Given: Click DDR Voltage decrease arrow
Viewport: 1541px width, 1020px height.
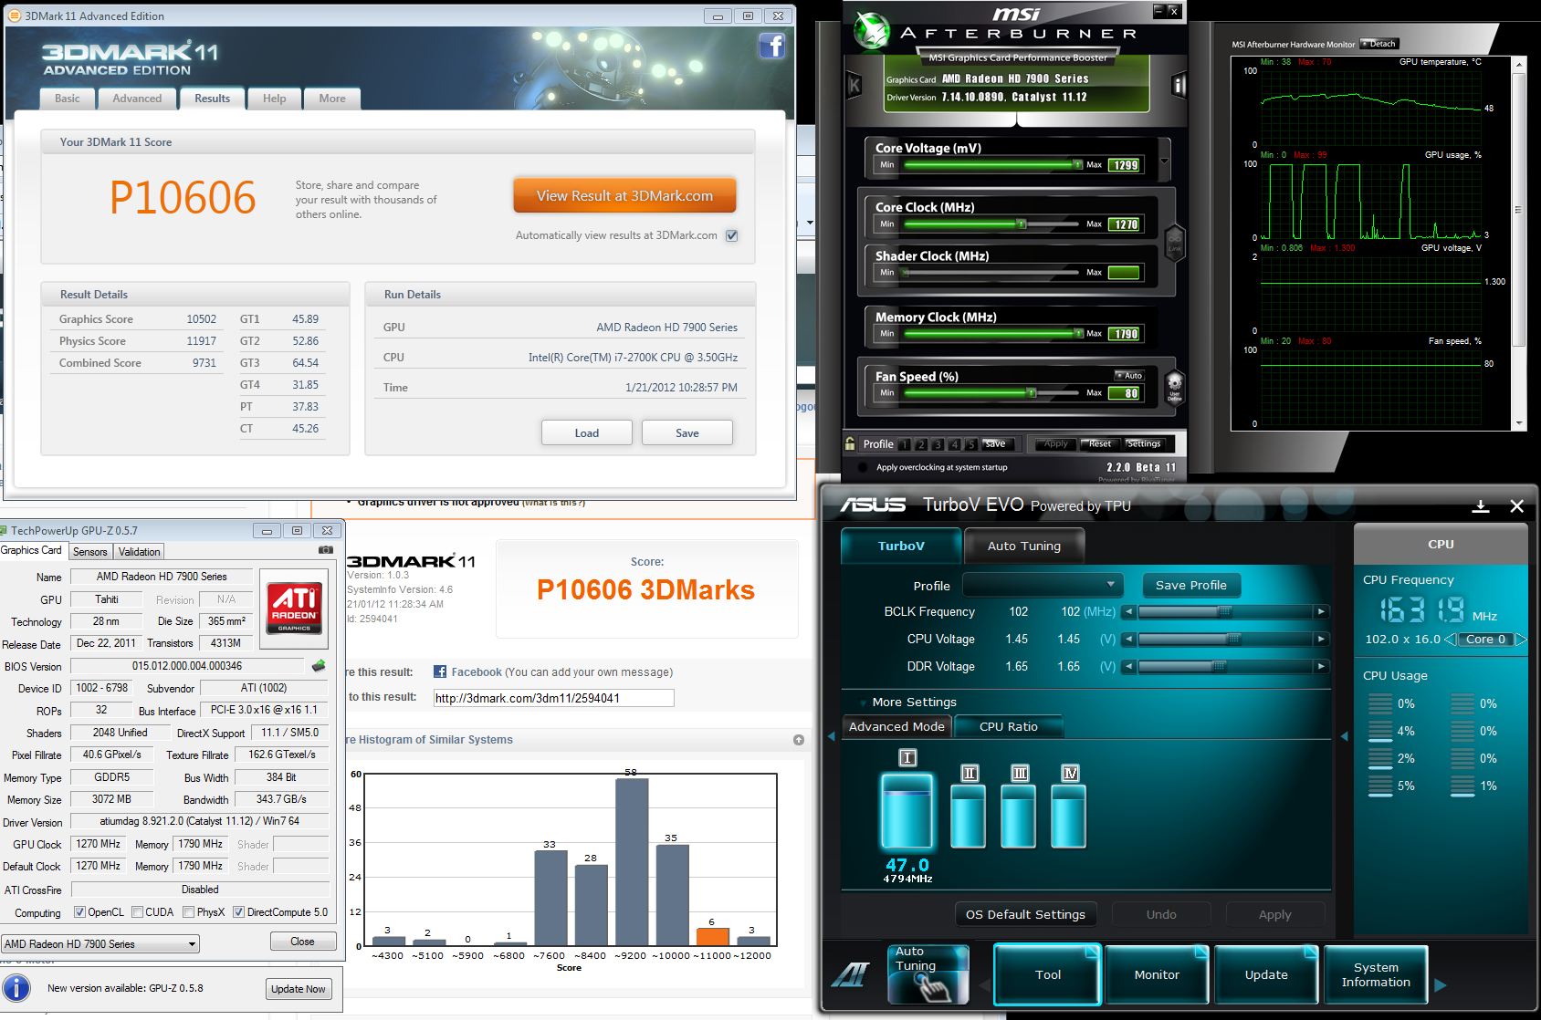Looking at the screenshot, I should 1129,667.
